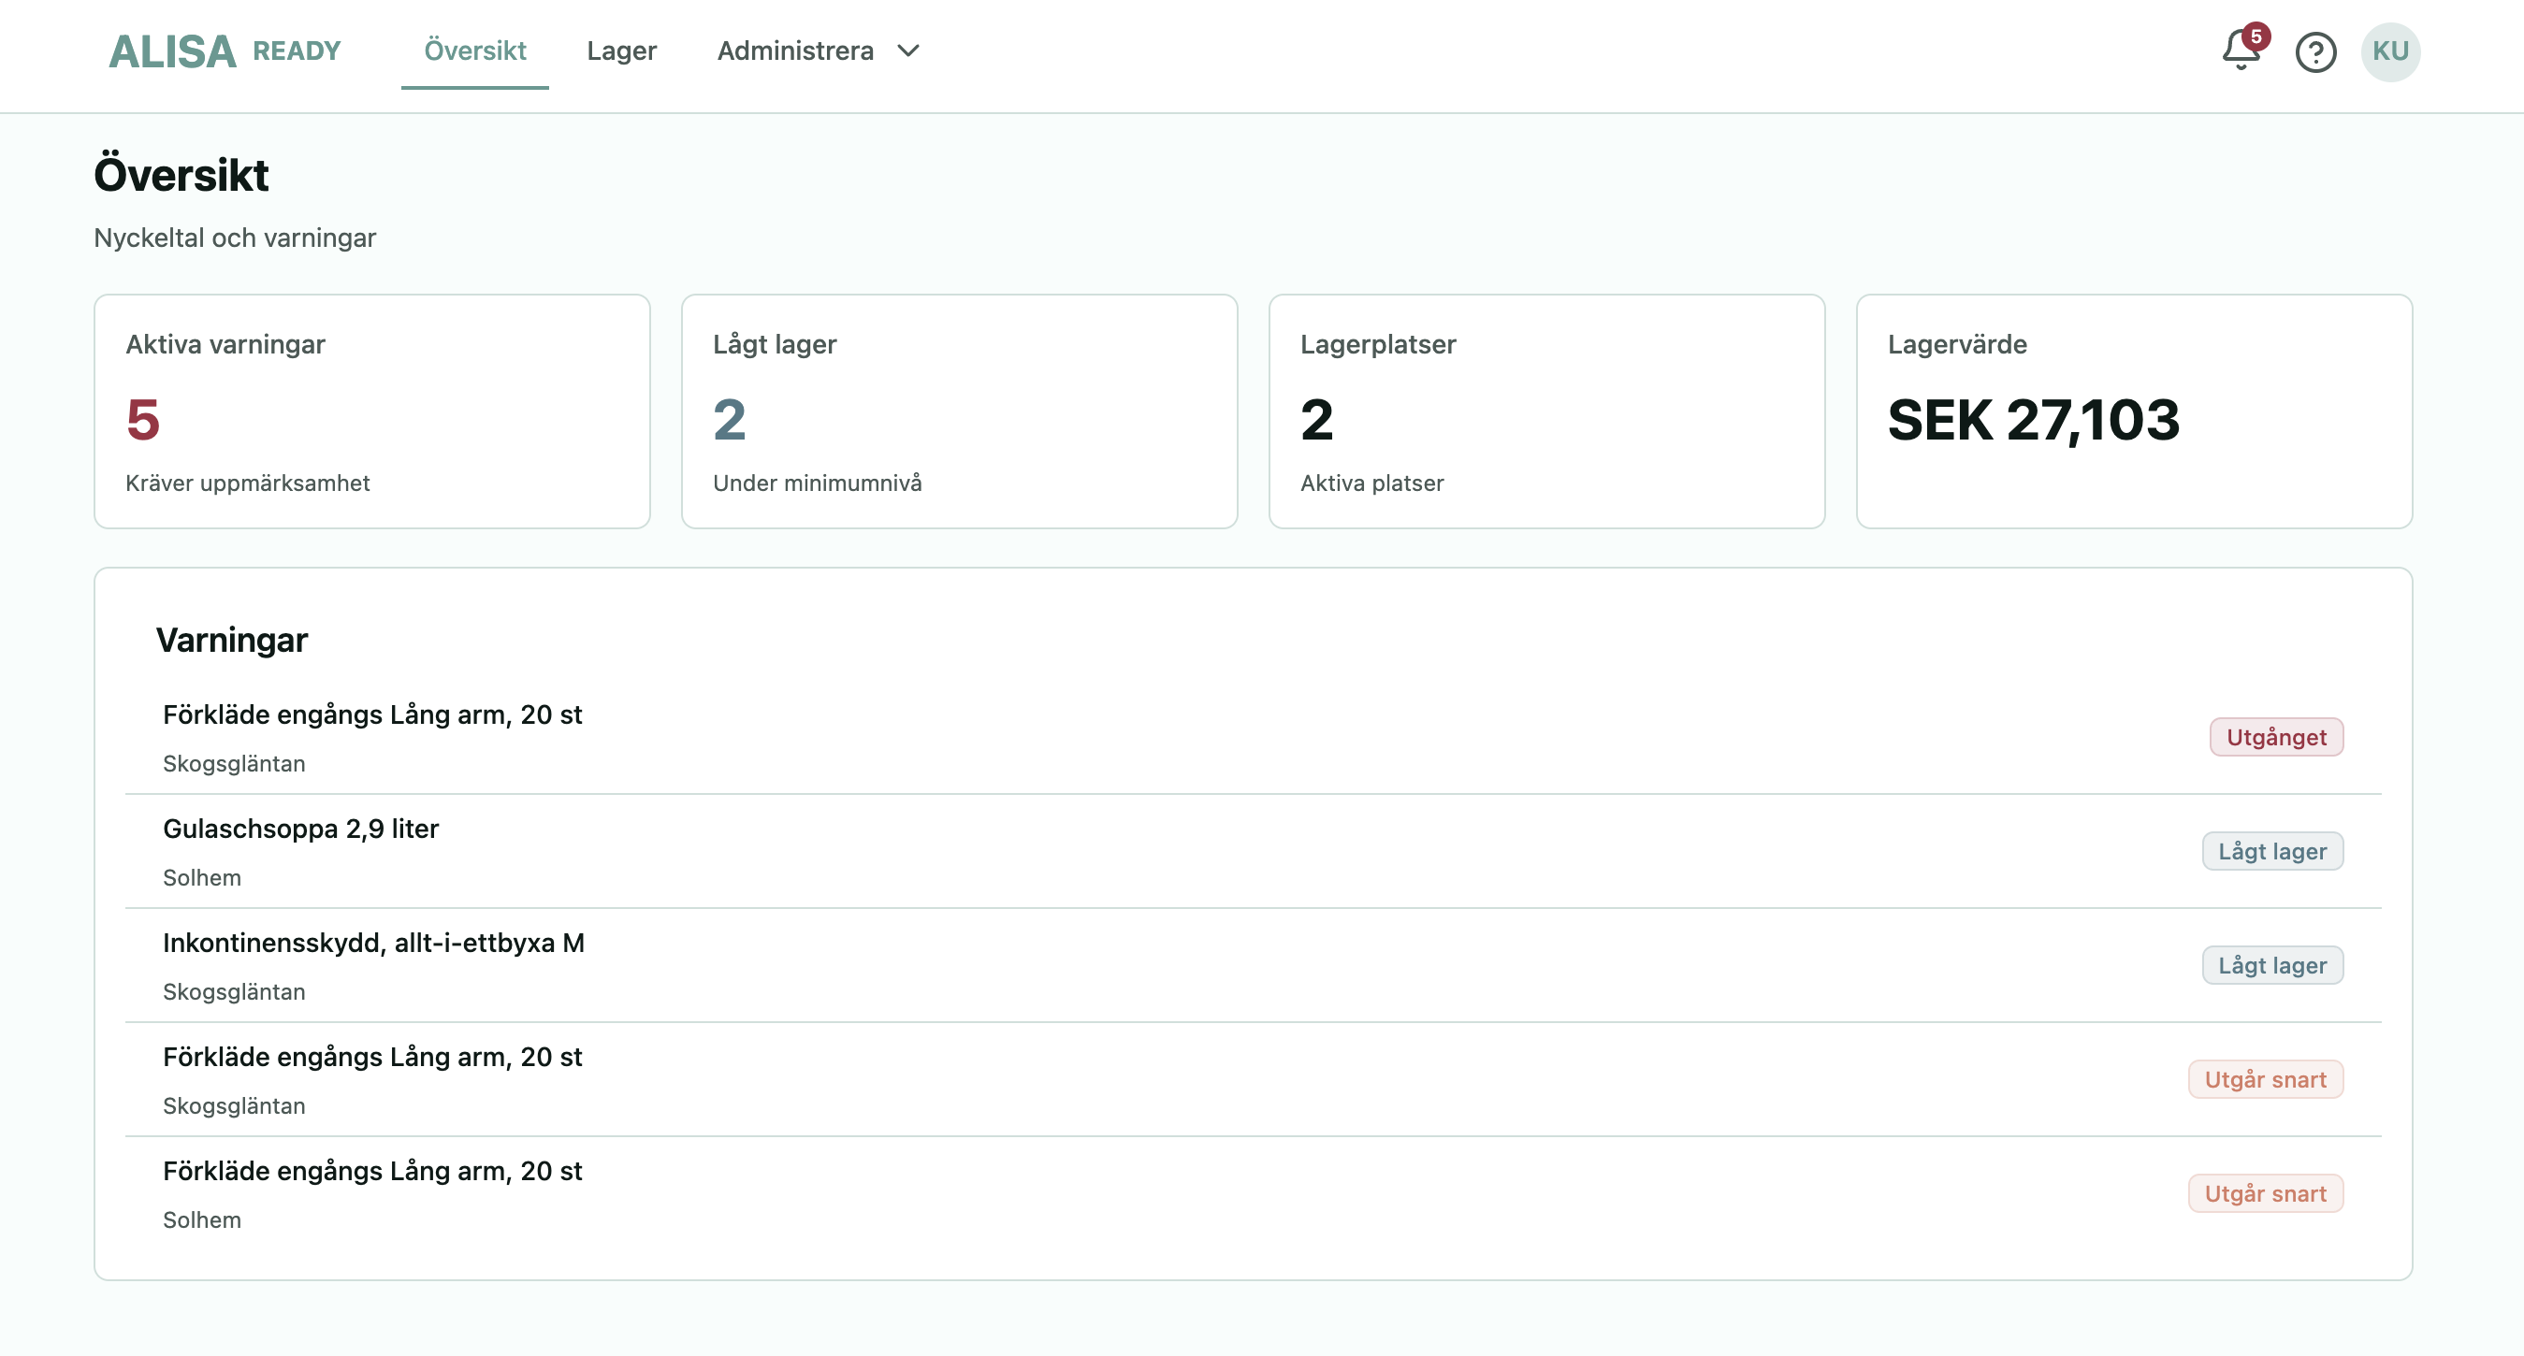Open the Administrera menu

click(794, 50)
